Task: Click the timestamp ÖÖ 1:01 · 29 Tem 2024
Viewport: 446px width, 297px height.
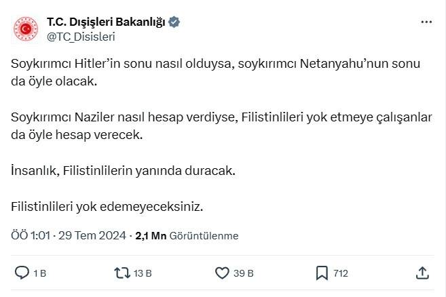Action: pos(69,236)
